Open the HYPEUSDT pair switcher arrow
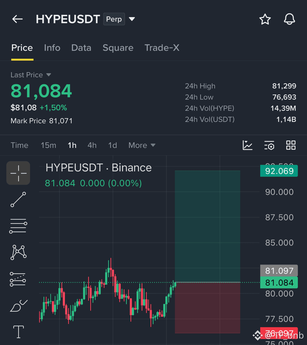 pos(132,19)
